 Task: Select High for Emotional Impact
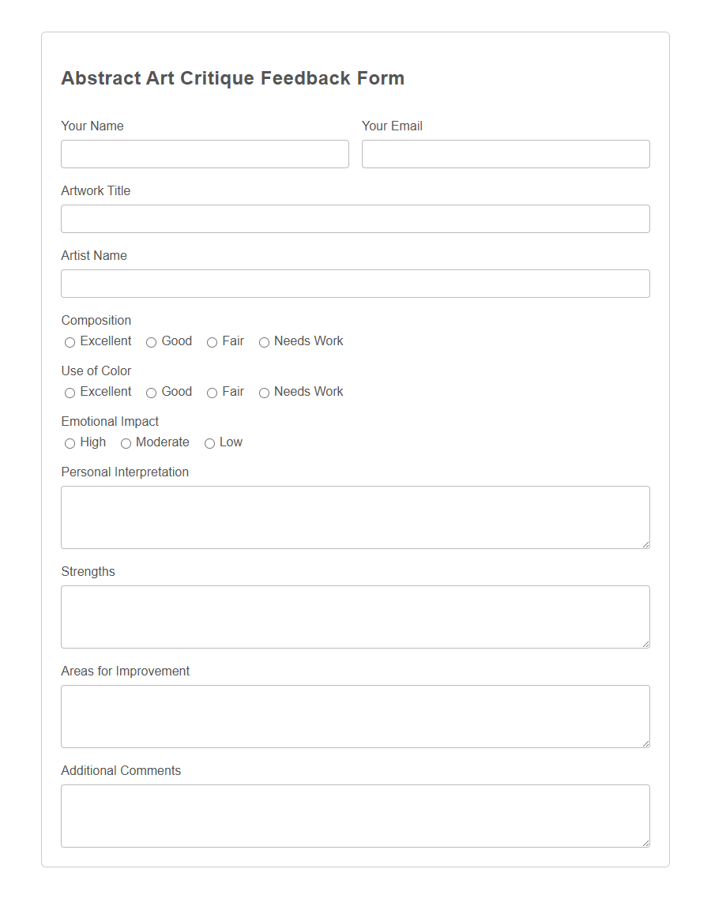(70, 443)
